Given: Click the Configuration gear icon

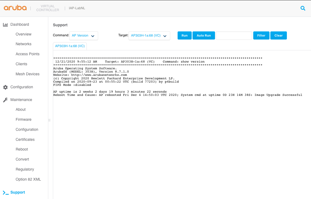Looking at the screenshot, I should [x=5, y=87].
